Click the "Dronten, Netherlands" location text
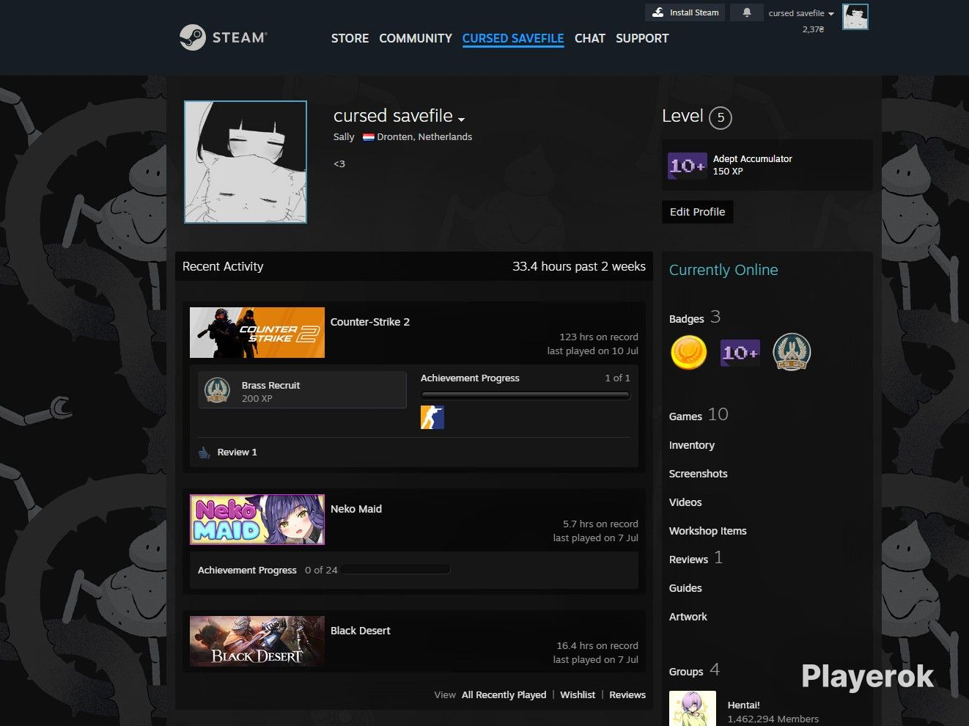This screenshot has height=726, width=969. pyautogui.click(x=424, y=137)
